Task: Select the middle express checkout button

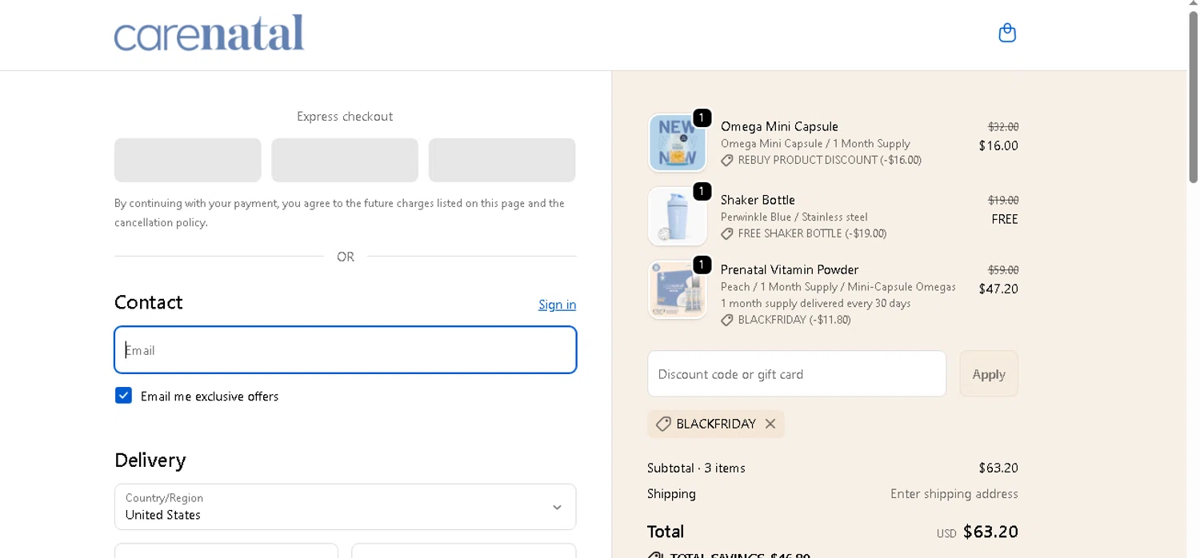Action: point(345,160)
